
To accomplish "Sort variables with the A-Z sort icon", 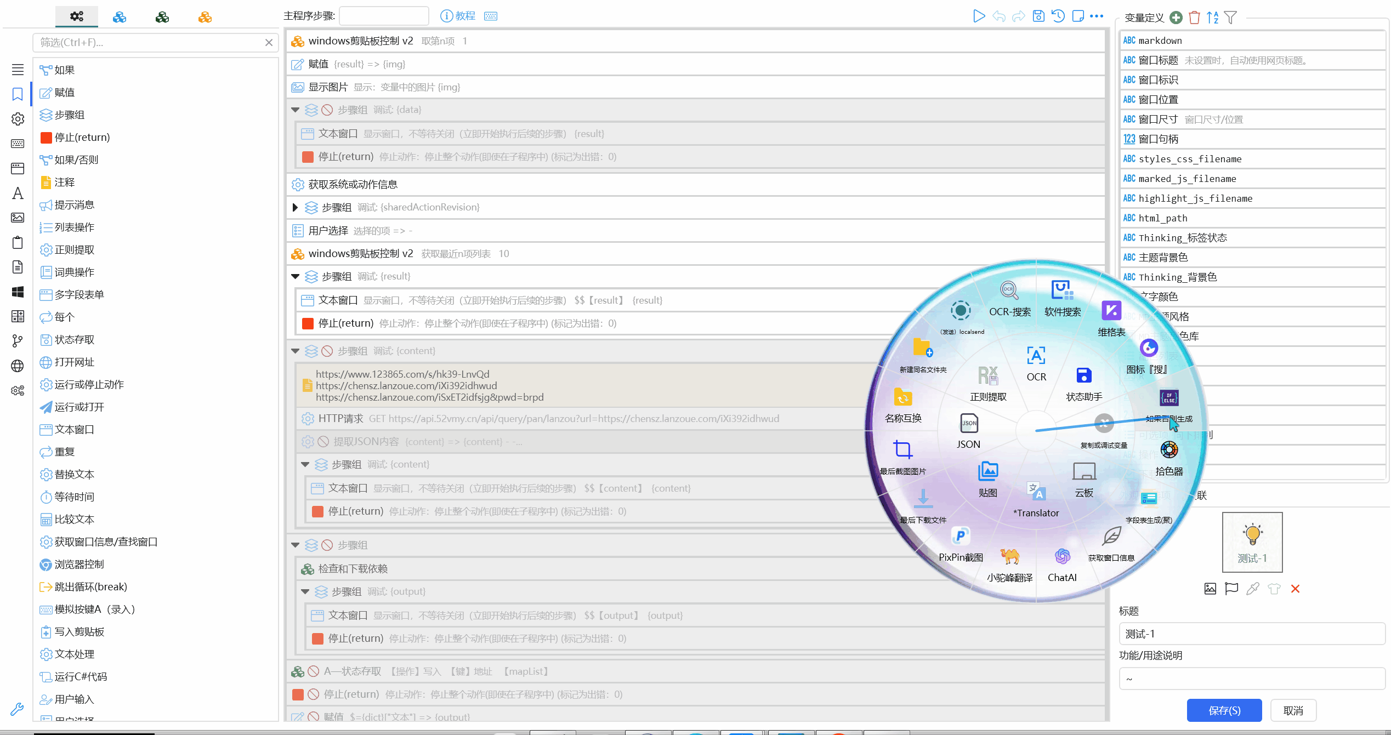I will [1213, 18].
